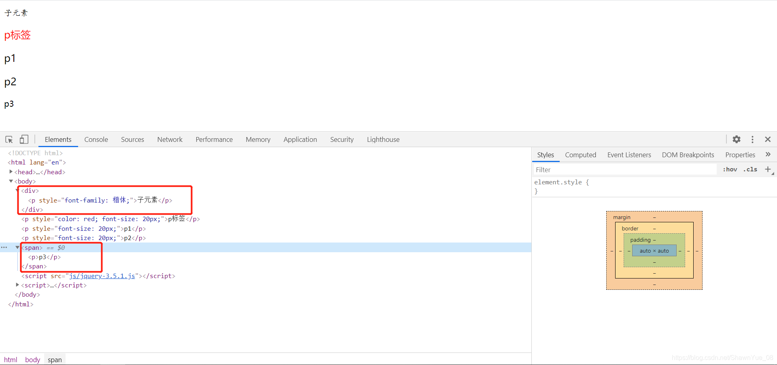Screen dimensions: 777x365
Task: Toggle the device toolbar icon
Action: [24, 139]
